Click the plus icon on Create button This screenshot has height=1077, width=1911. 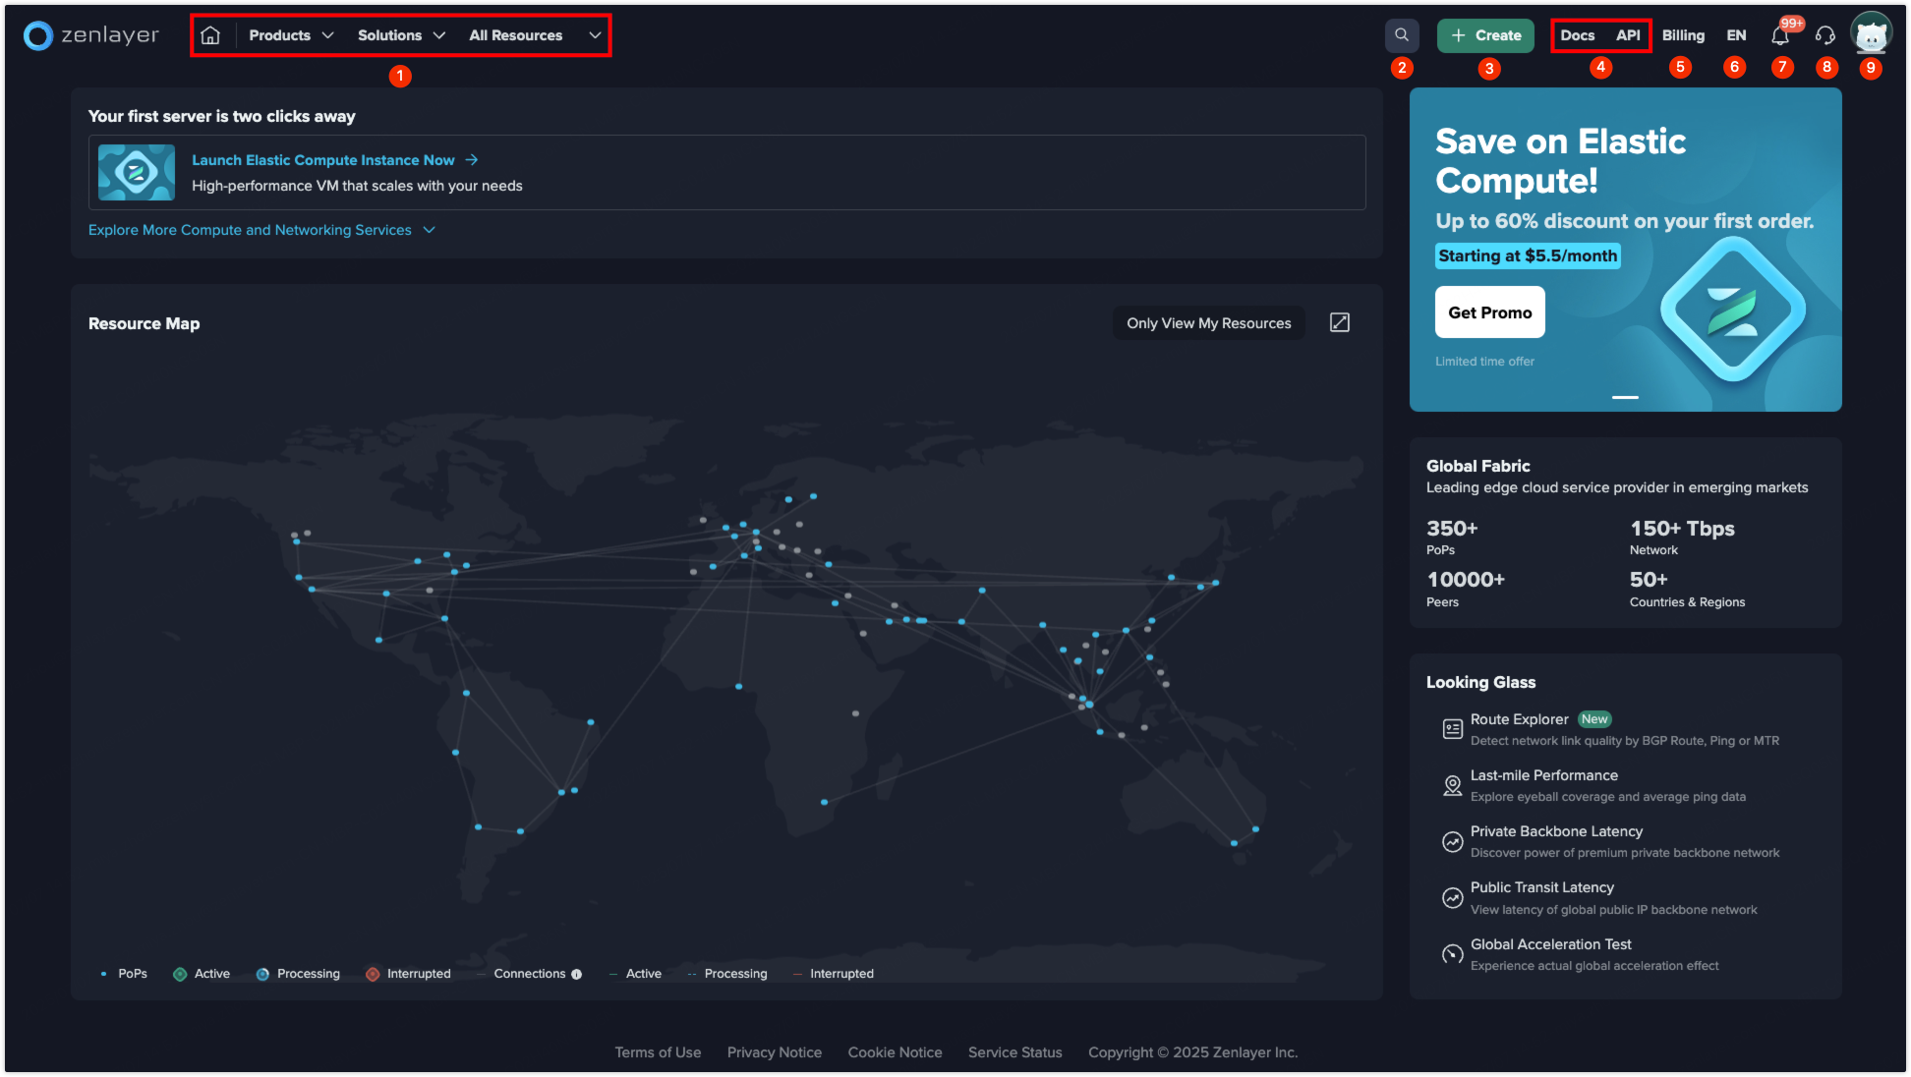(1459, 35)
